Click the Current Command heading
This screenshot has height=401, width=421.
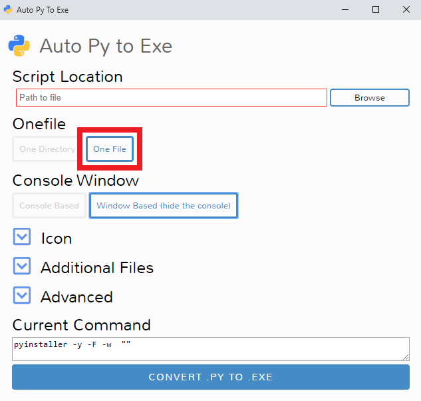pyautogui.click(x=82, y=325)
